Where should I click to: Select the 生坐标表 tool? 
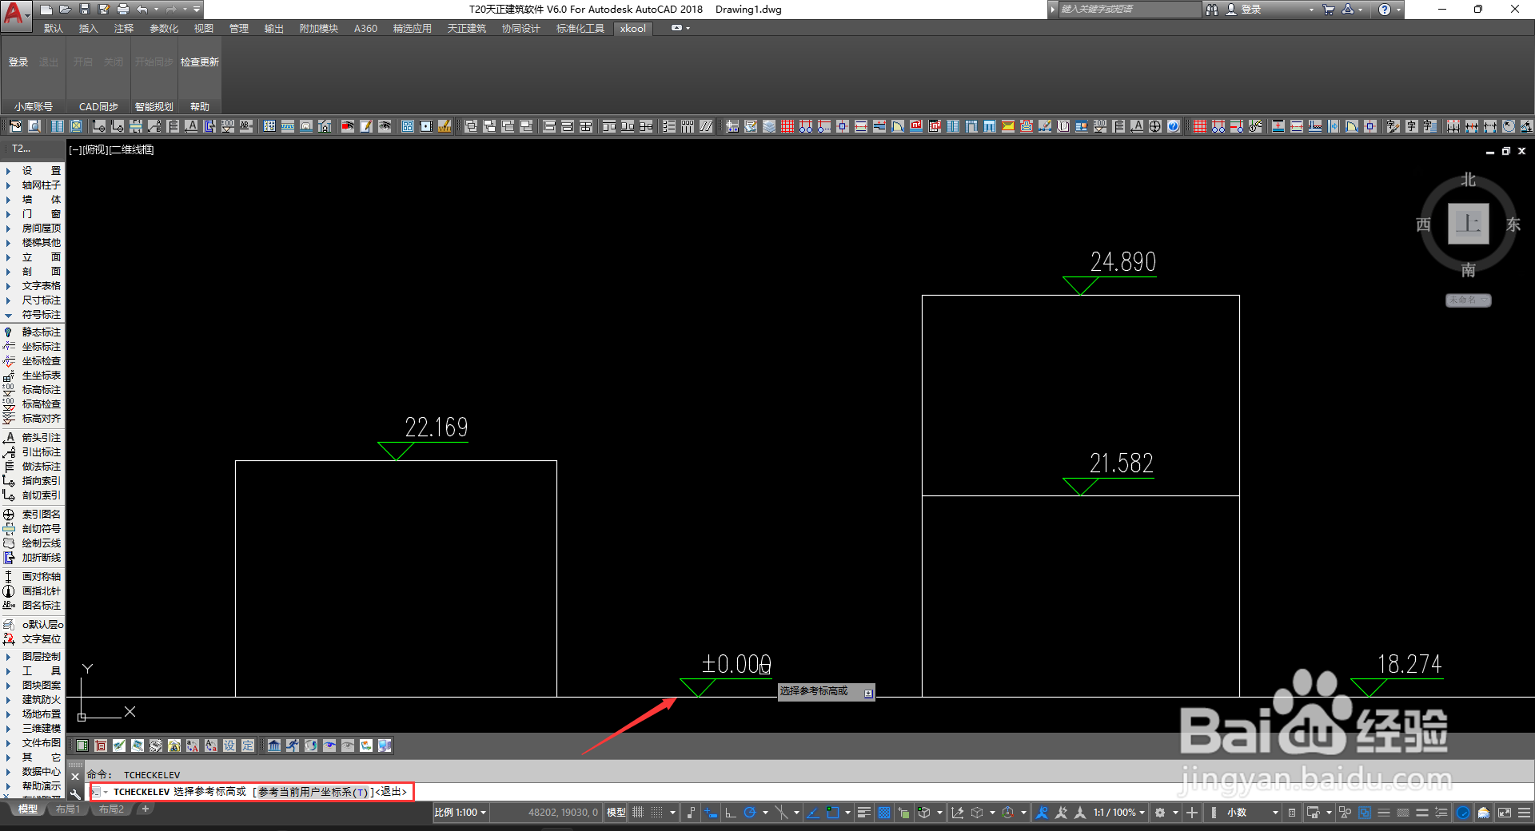(x=32, y=376)
